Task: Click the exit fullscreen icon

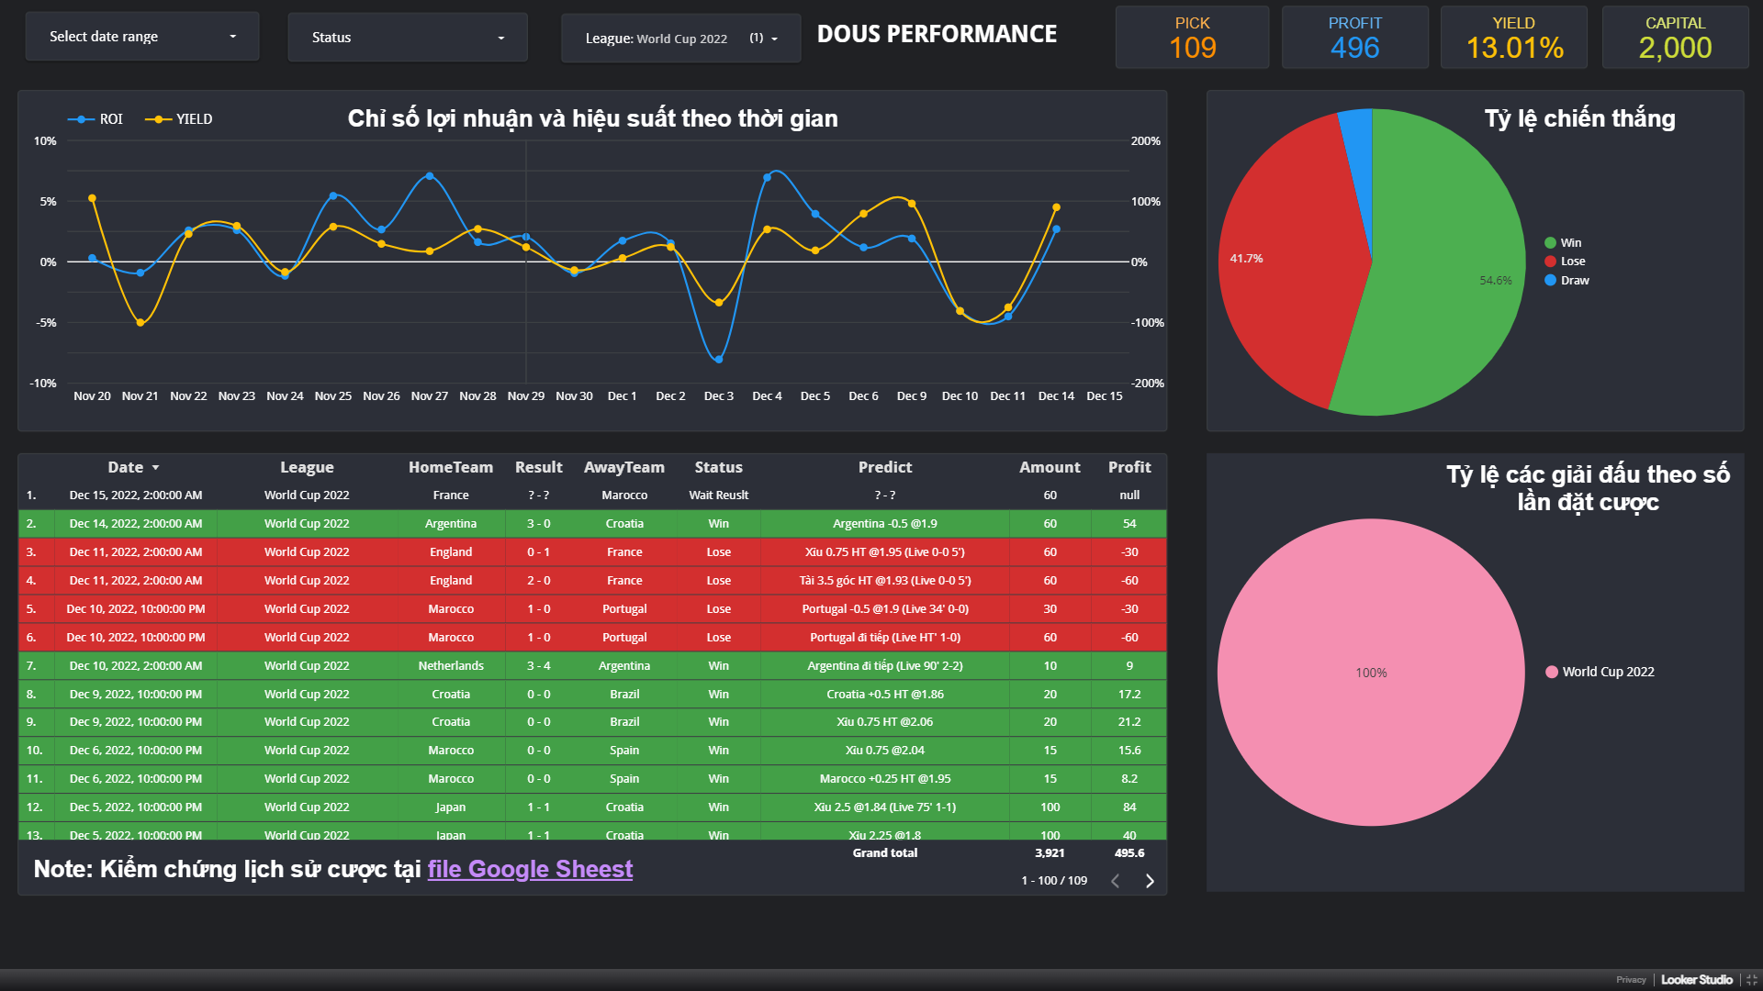Action: pyautogui.click(x=1751, y=980)
